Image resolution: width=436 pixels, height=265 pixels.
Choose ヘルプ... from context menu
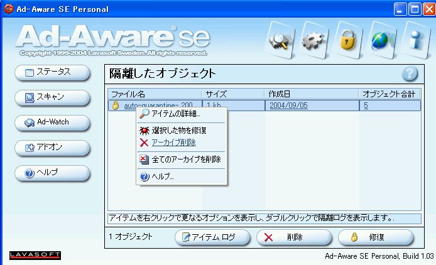pos(182,176)
